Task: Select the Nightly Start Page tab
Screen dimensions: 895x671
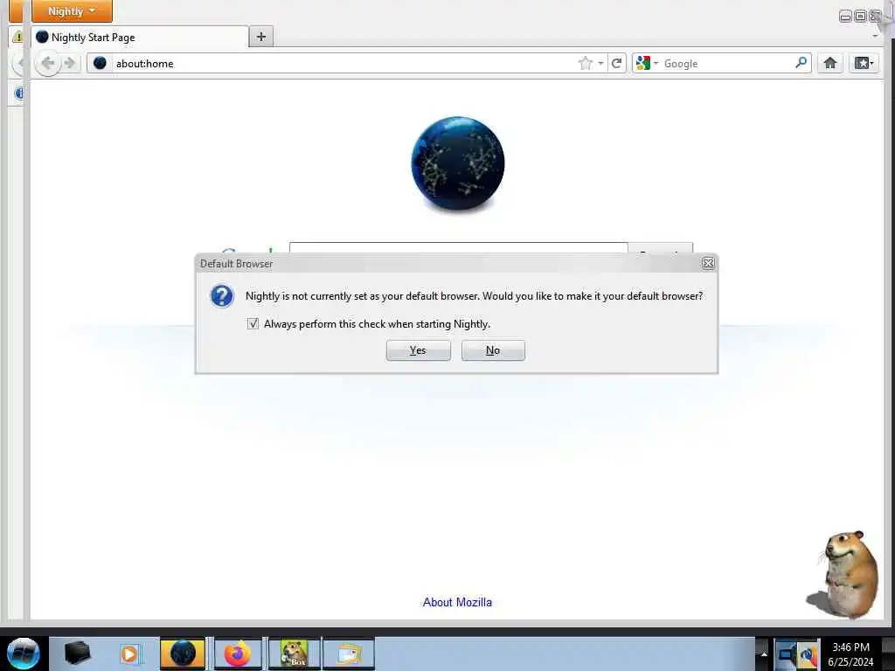Action: [140, 37]
